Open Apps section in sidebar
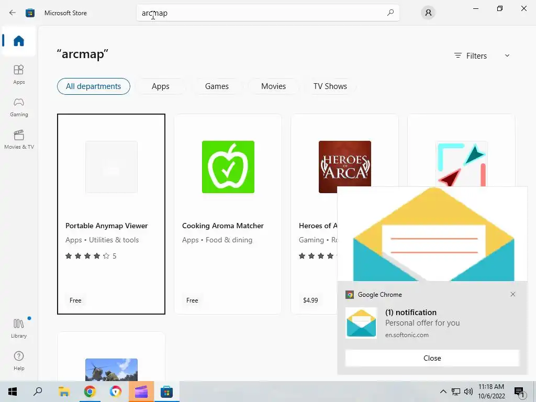536x402 pixels. (19, 74)
